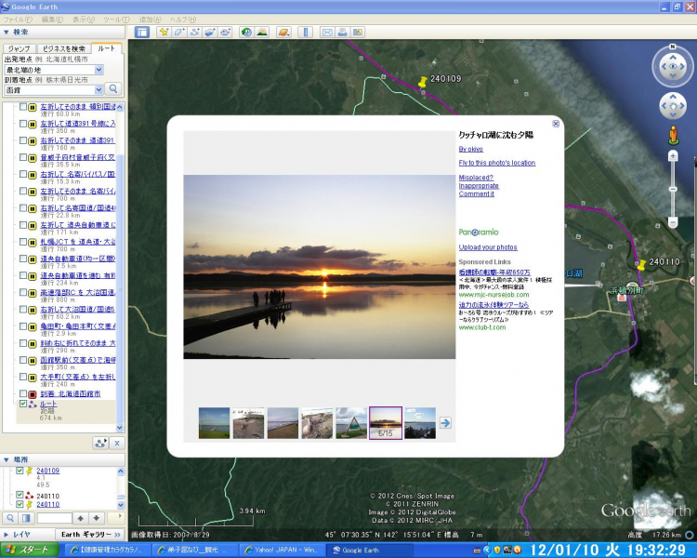Open the ツール menu

[x=116, y=20]
